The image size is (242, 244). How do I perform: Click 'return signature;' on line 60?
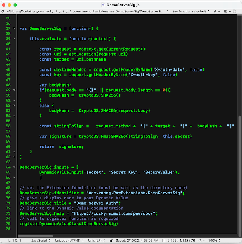click(61, 147)
